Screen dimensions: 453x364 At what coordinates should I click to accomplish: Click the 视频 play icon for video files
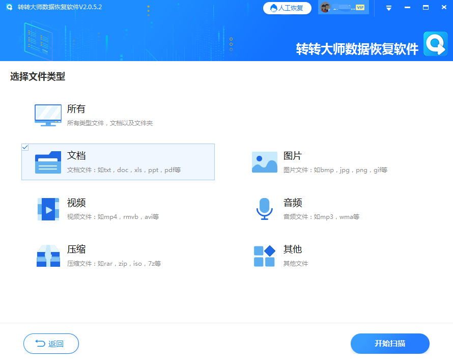(x=48, y=208)
